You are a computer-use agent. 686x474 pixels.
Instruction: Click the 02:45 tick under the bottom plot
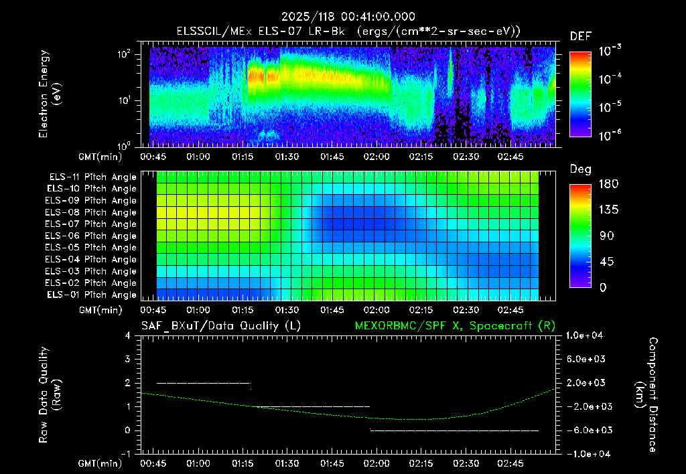pyautogui.click(x=510, y=463)
